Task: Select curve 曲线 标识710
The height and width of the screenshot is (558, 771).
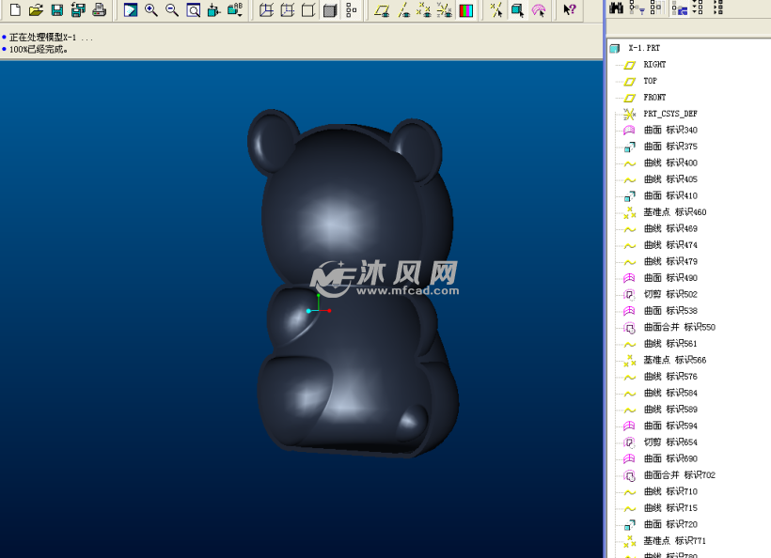Action: 670,491
